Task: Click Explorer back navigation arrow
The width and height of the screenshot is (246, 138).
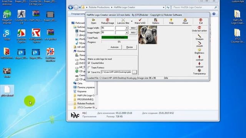Action: 71,7
